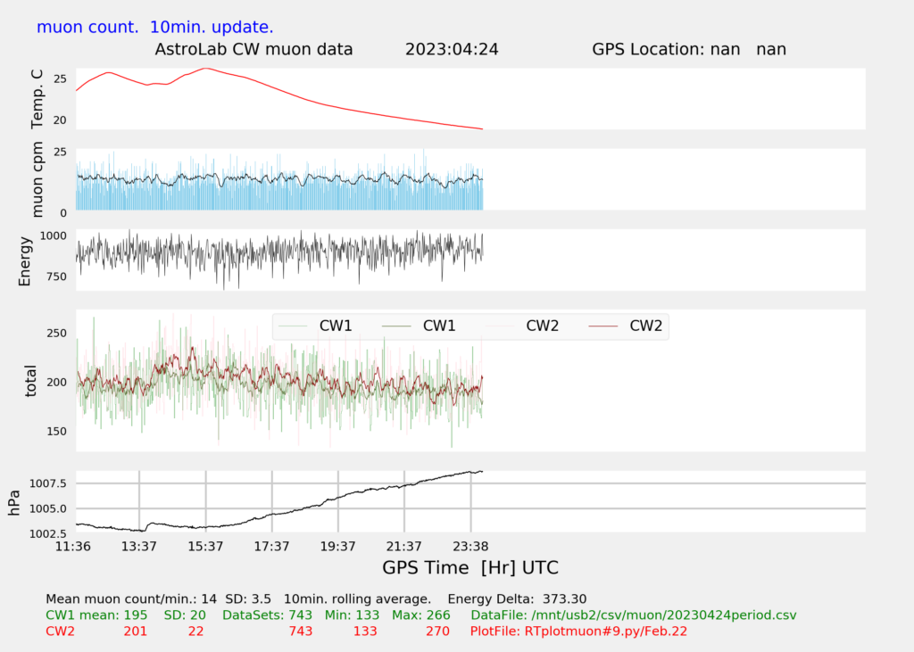The height and width of the screenshot is (652, 914).
Task: Click the 'GPS Location: nan nan' text
Action: pos(689,50)
